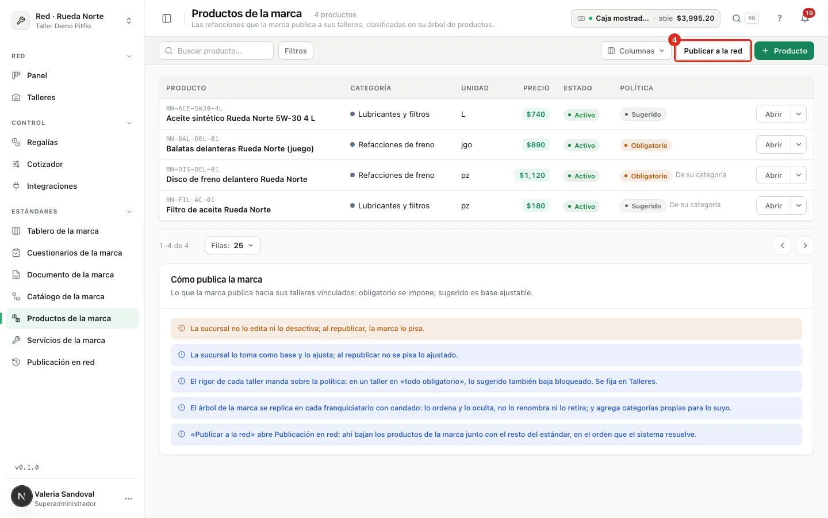Open Tablero de la marca
This screenshot has width=828, height=518.
(72, 231)
